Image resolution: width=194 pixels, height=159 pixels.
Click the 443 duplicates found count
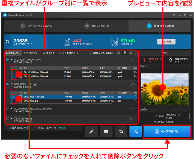point(77,41)
